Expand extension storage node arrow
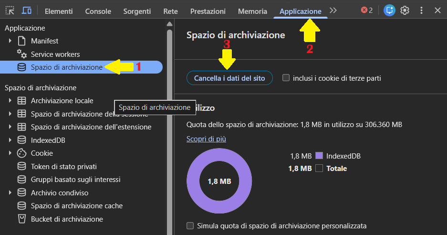Viewport: 447px width, 235px height. point(10,127)
